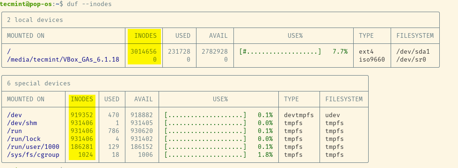Viewport: 458px width, 168px height.
Task: Click the 7.7% usage bar for root
Action: [280, 51]
